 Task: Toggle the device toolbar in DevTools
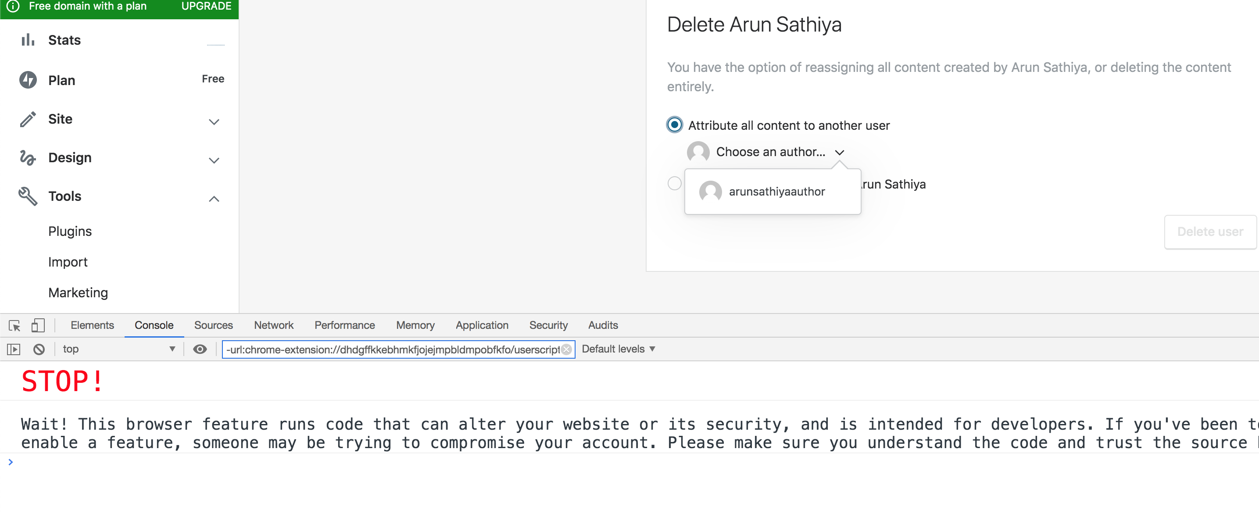[38, 325]
